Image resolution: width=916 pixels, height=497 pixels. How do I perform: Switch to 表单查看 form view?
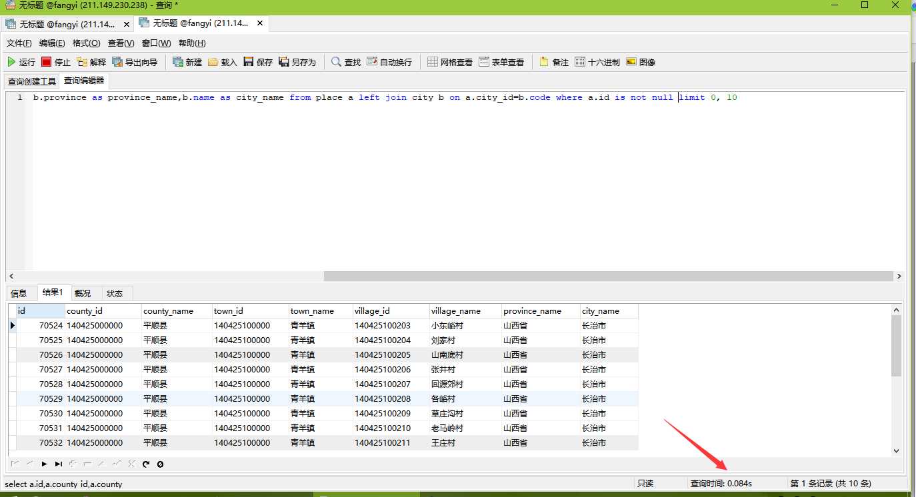pyautogui.click(x=501, y=62)
